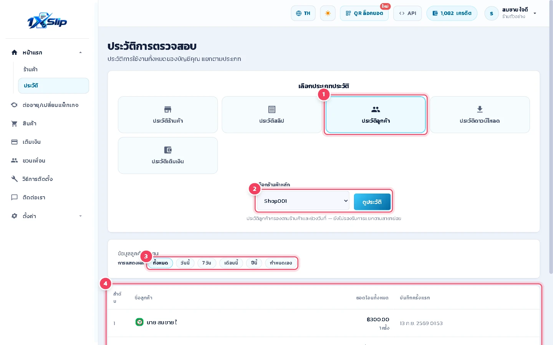Click the ดูประวัติ button

pos(372,202)
